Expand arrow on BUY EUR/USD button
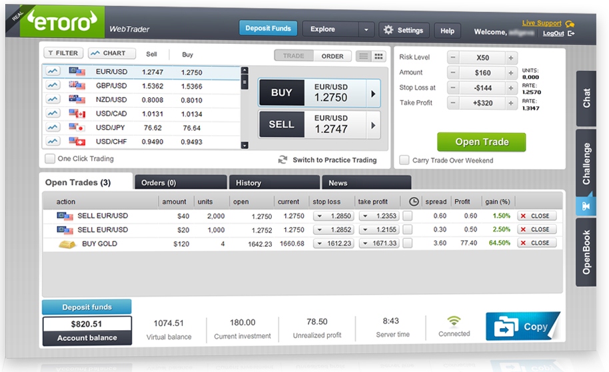609x372 pixels. (x=373, y=93)
